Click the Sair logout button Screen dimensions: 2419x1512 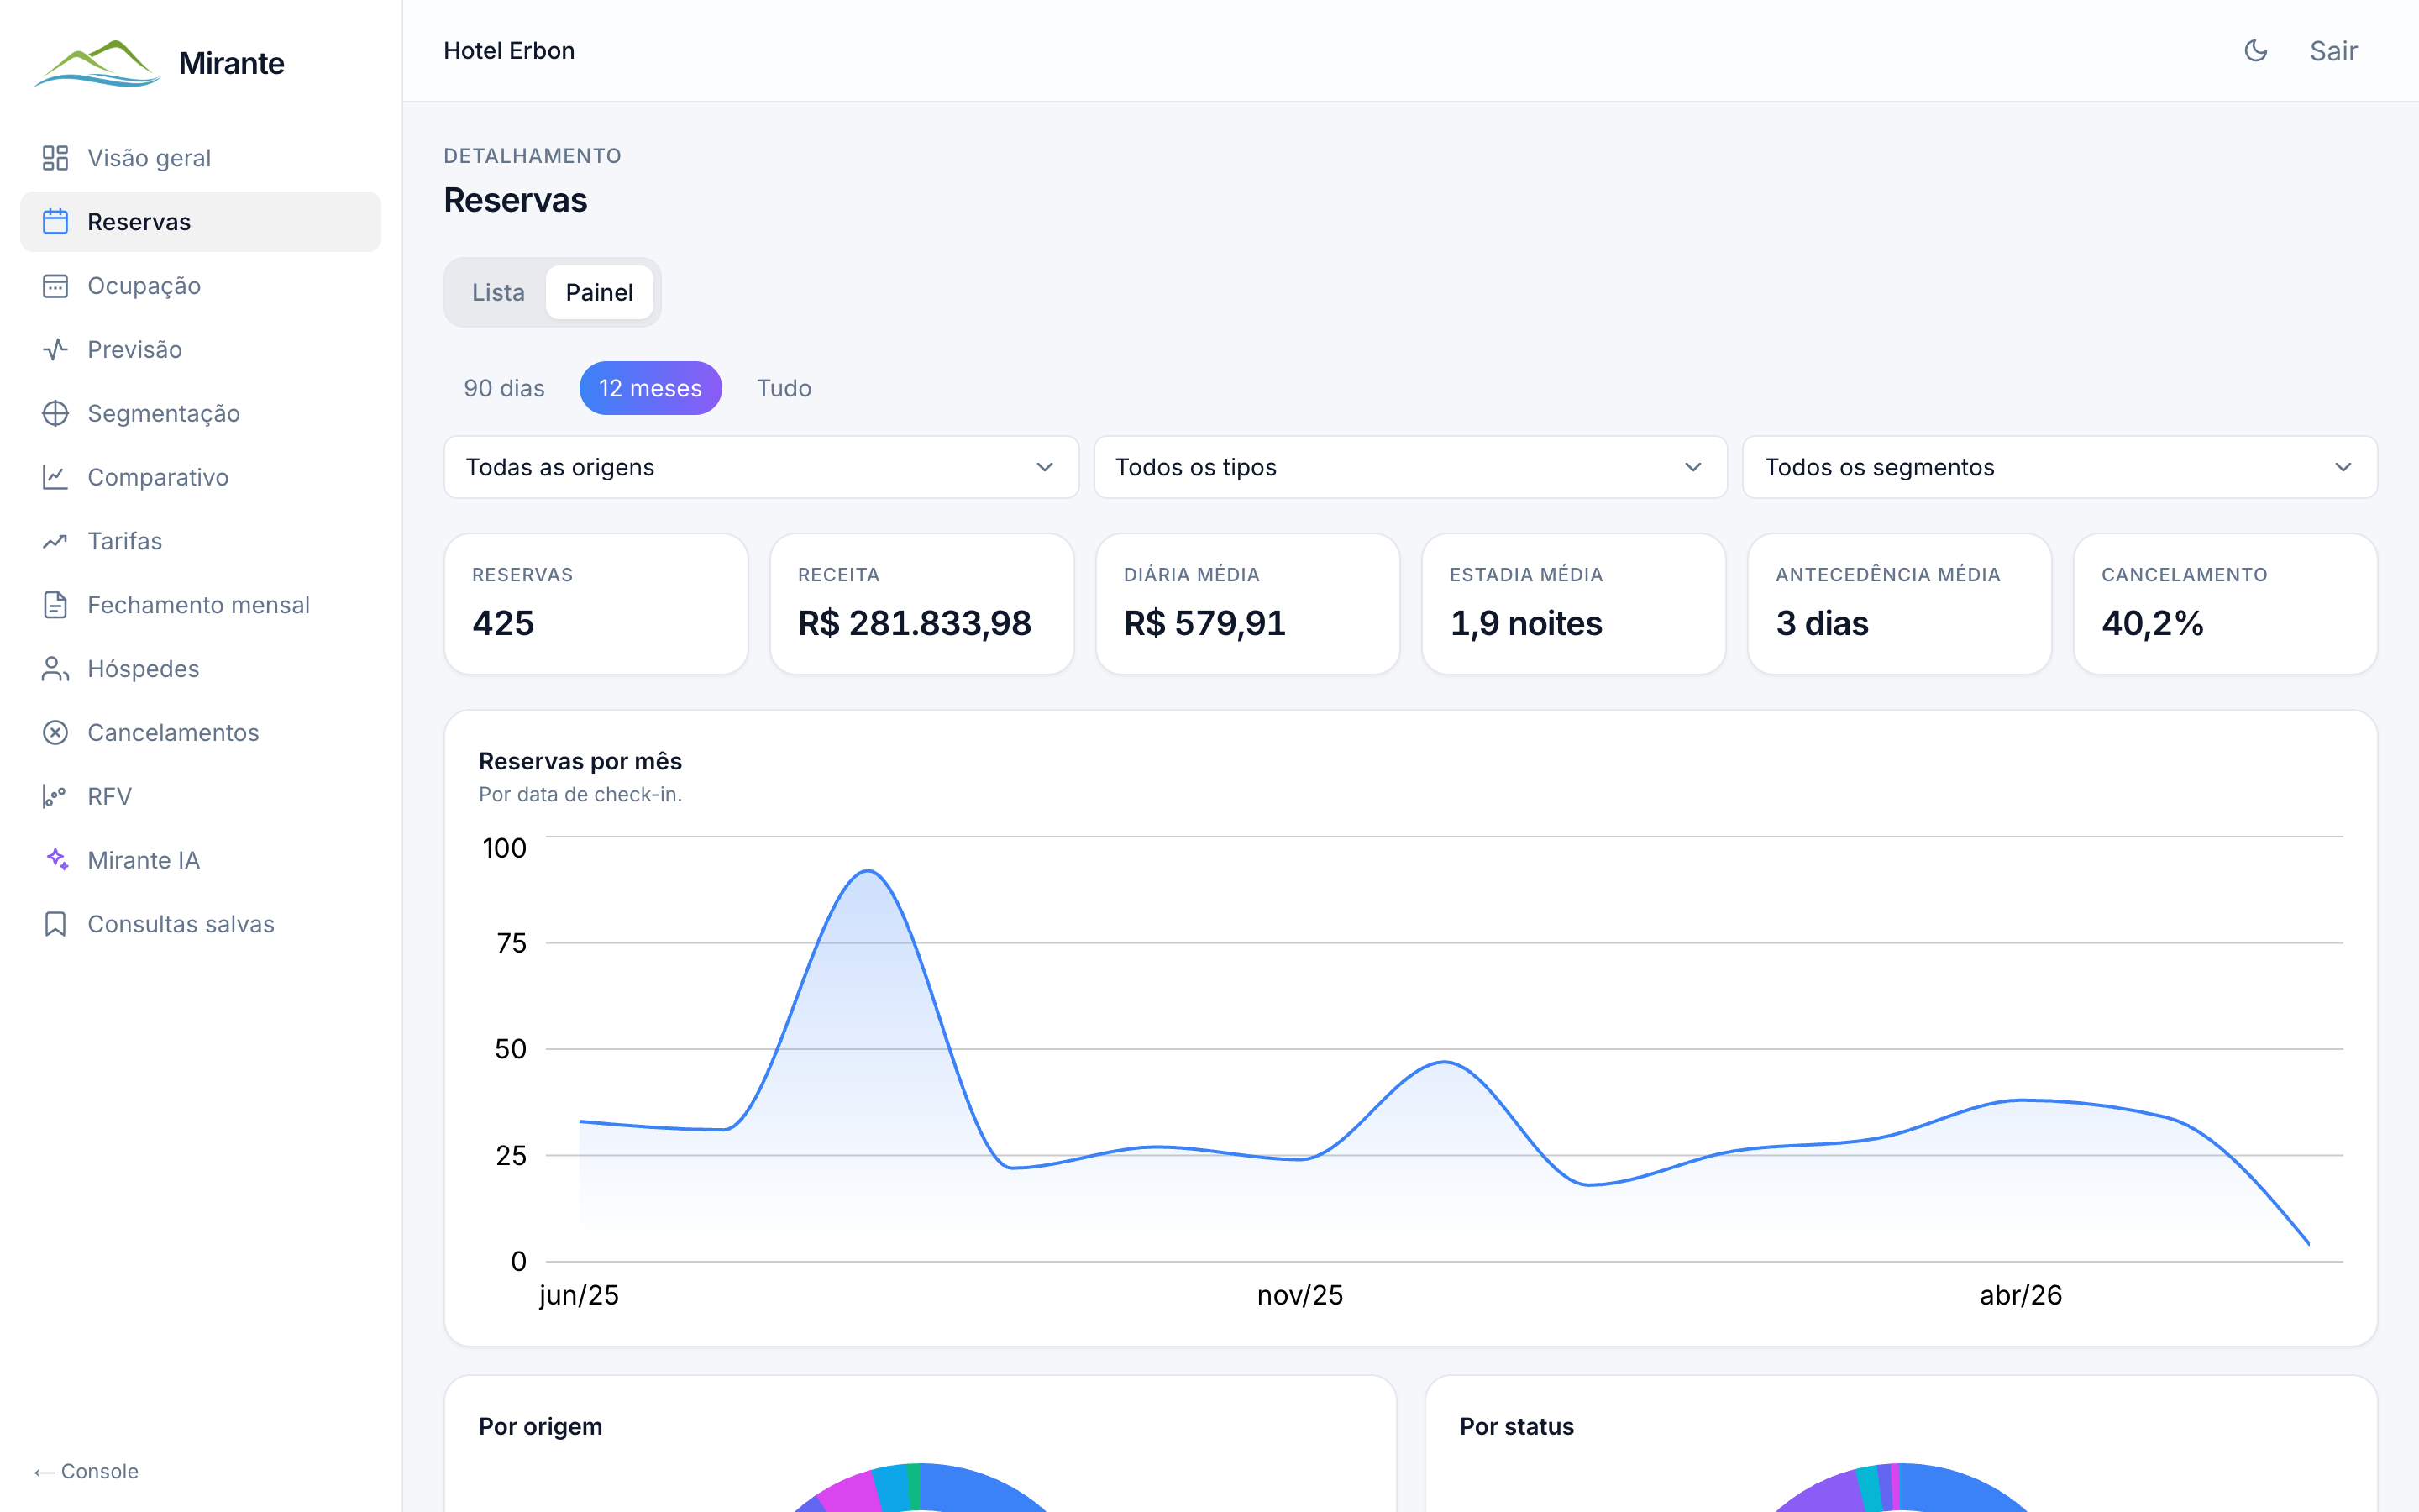point(2333,51)
